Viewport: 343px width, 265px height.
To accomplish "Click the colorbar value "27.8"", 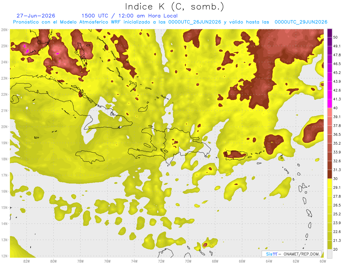I will click(x=337, y=196).
